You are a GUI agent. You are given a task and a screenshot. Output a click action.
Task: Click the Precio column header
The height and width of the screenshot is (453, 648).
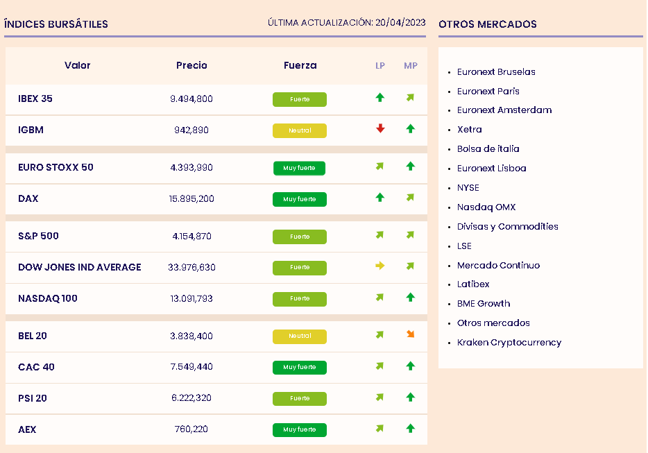tap(191, 65)
